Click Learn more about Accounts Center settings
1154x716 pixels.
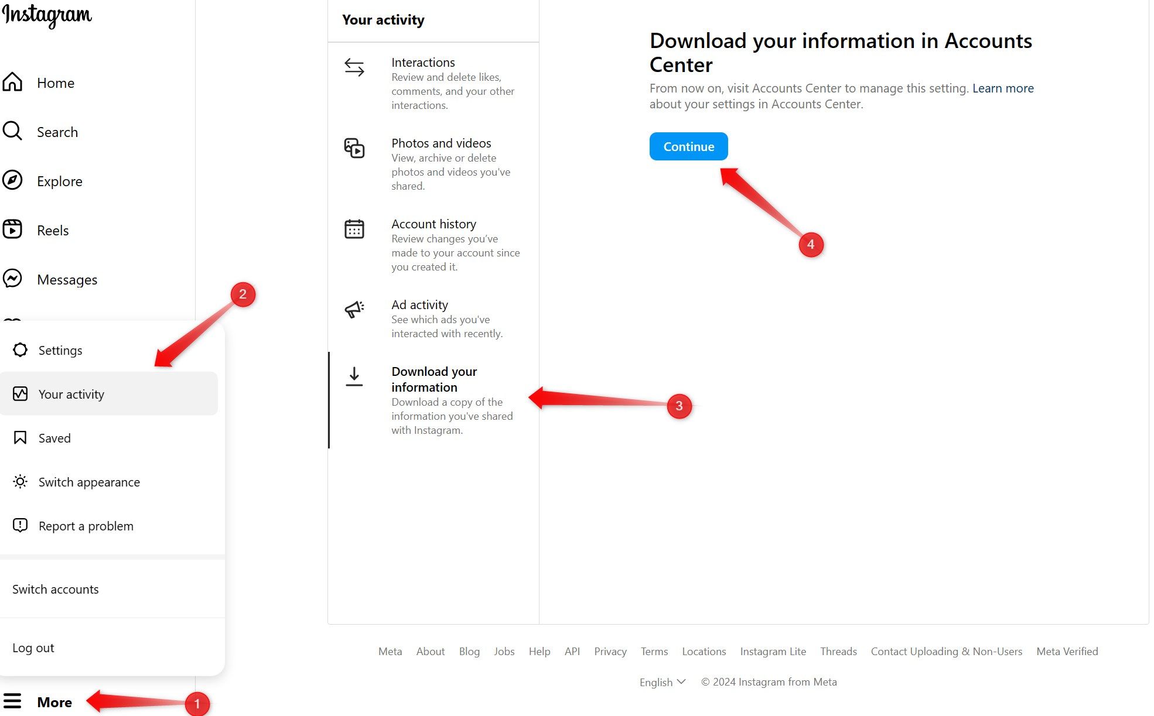click(x=1004, y=87)
